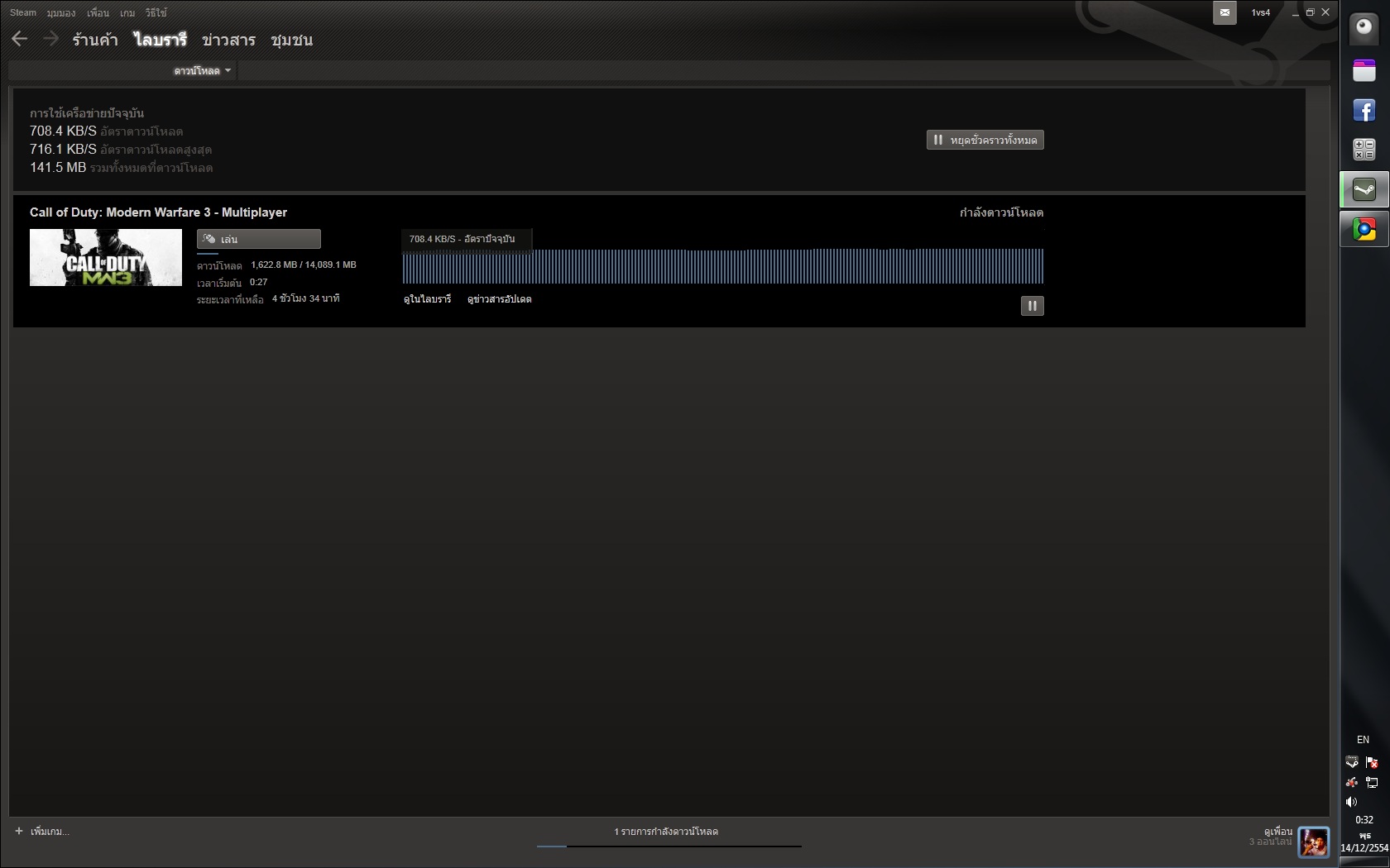Click the เพิ่มเกม... add game link

tap(50, 831)
